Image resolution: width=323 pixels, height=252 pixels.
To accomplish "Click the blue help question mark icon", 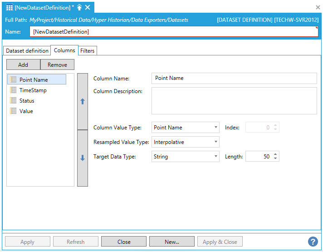I will coord(313,242).
